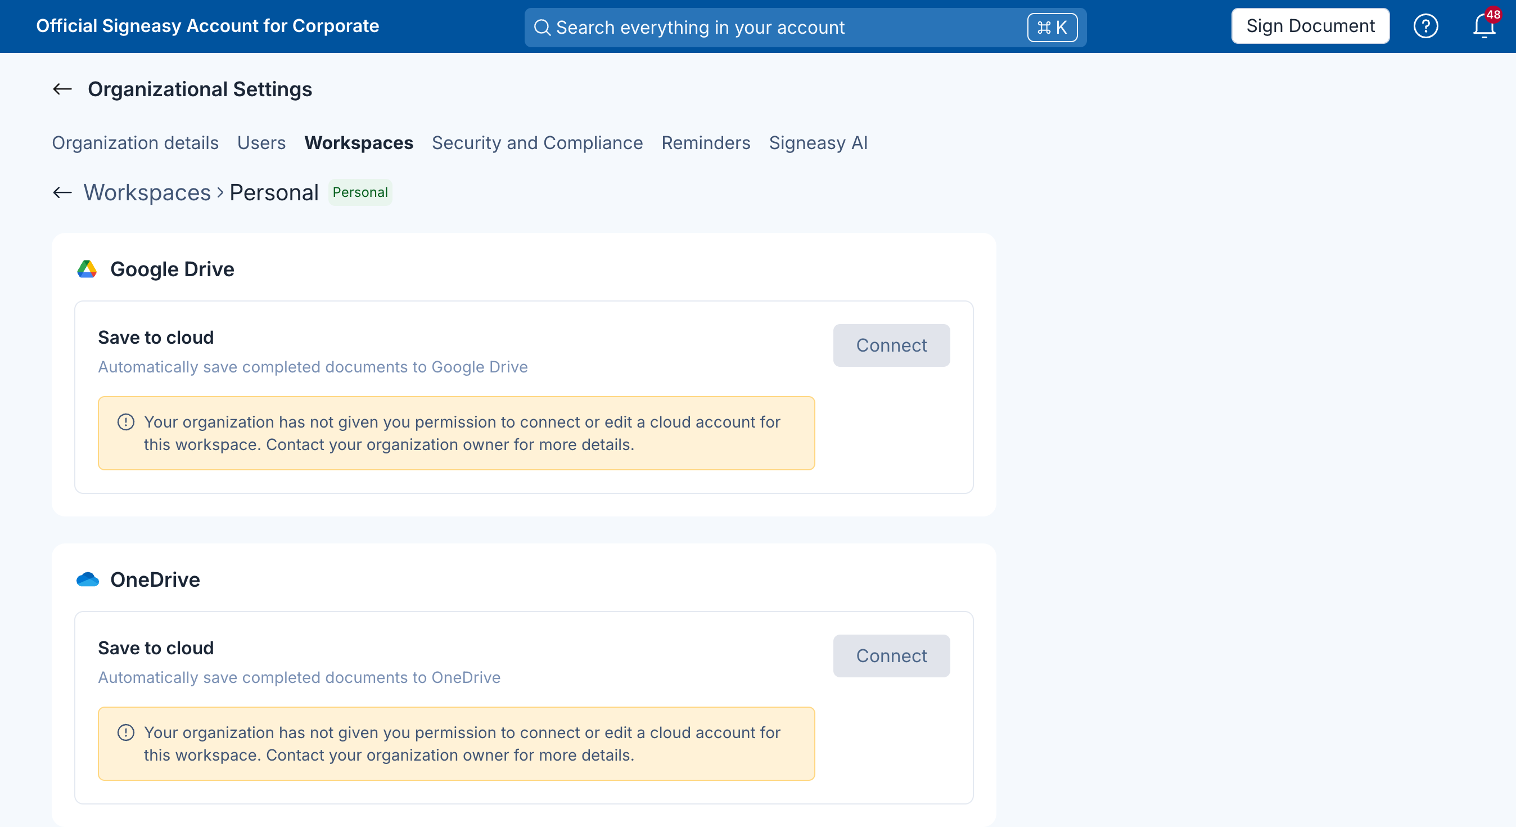This screenshot has width=1516, height=827.
Task: Click 'Automatically save completed documents to OneDrive'
Action: 300,678
